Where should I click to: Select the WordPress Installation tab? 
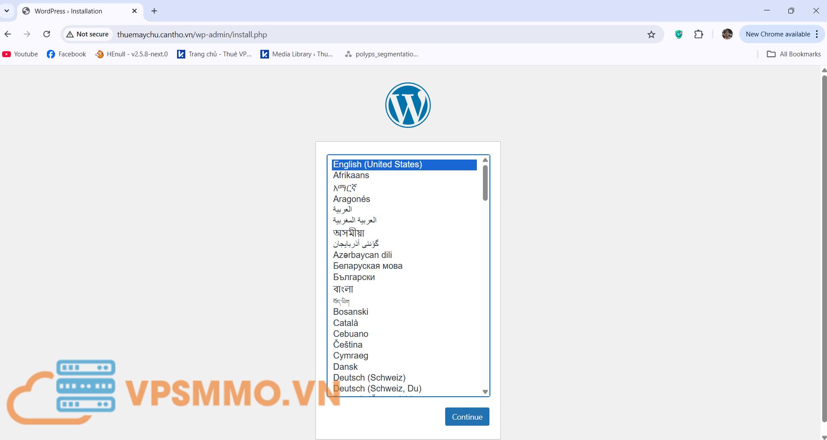(x=74, y=11)
